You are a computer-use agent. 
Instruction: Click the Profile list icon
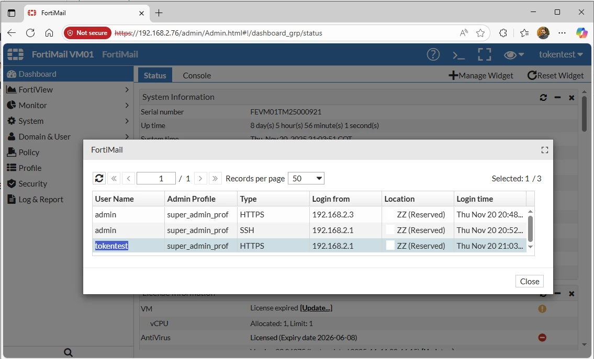(12, 168)
